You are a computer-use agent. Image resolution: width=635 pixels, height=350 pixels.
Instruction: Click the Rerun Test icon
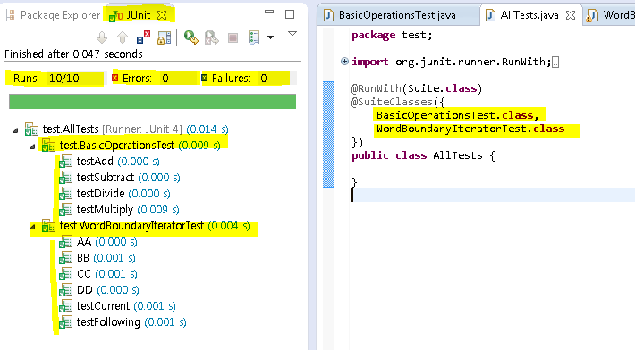(x=190, y=37)
